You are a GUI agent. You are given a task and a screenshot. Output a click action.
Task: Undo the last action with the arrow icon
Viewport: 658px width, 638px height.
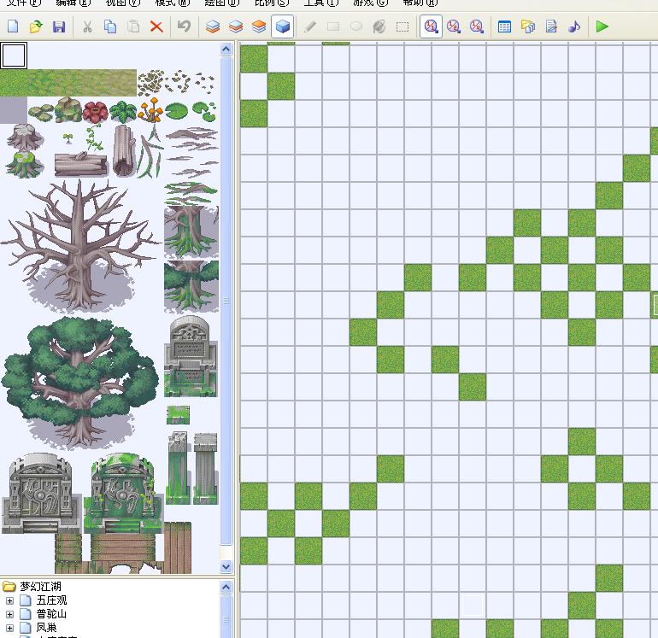tap(184, 26)
